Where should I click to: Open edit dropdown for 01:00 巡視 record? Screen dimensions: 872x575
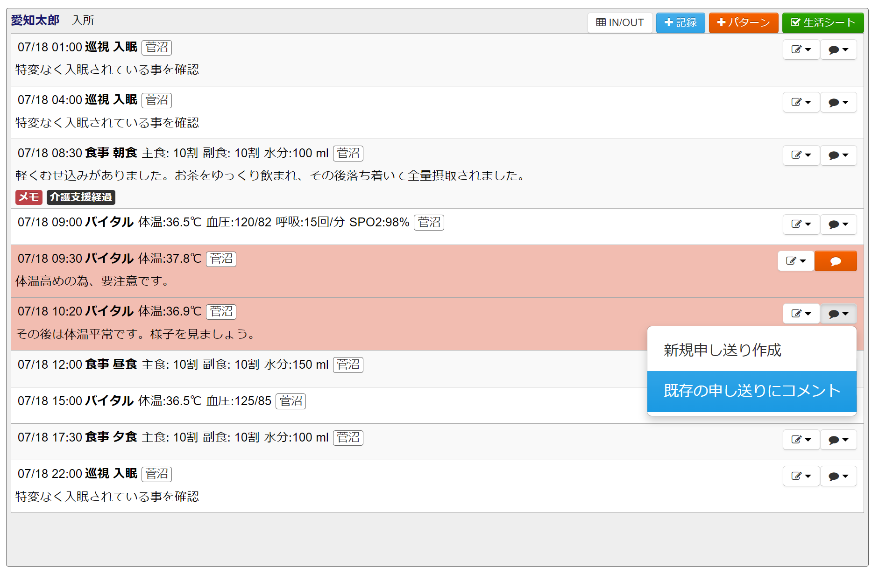pos(801,49)
